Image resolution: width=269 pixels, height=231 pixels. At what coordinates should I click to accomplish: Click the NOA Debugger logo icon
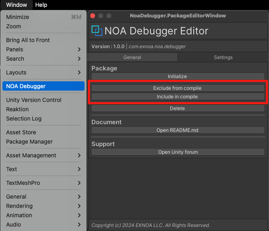pyautogui.click(x=97, y=31)
